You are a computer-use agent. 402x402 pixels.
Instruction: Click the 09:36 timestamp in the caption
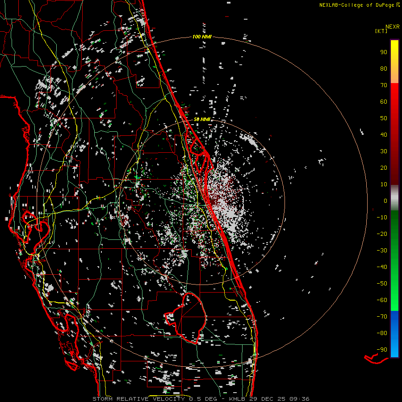click(300, 399)
